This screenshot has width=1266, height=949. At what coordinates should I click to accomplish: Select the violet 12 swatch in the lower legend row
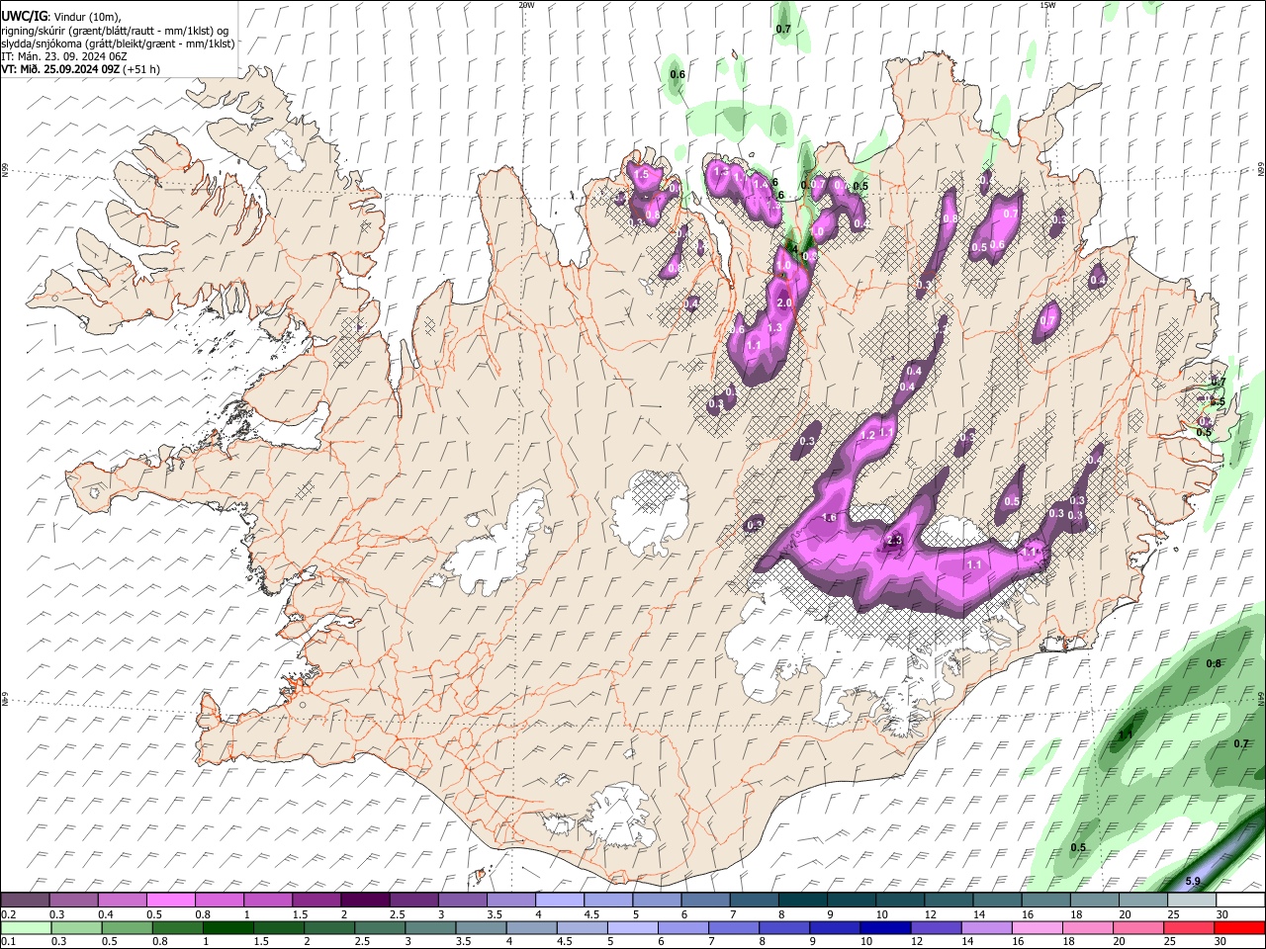(935, 927)
